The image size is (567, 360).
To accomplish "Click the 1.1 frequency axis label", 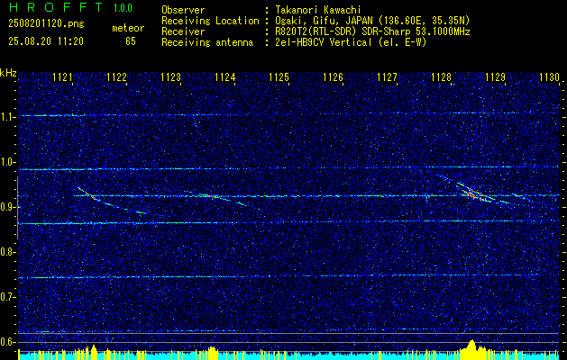I will (x=7, y=117).
